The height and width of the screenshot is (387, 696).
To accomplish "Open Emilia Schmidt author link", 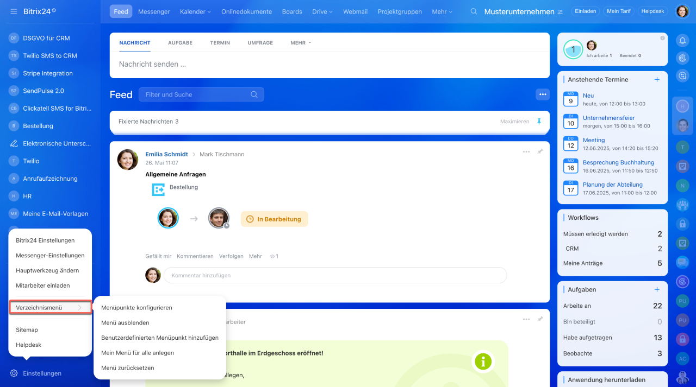I will click(166, 154).
